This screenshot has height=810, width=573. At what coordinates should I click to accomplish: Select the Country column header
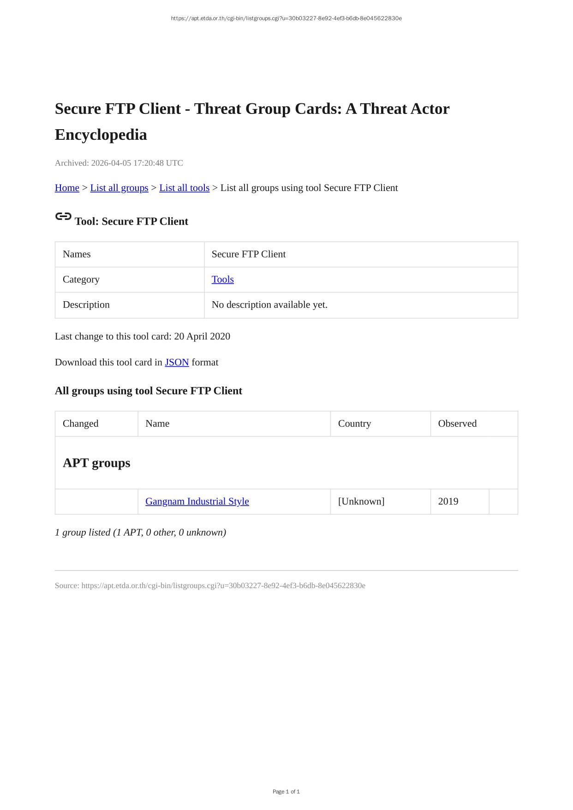pyautogui.click(x=354, y=423)
